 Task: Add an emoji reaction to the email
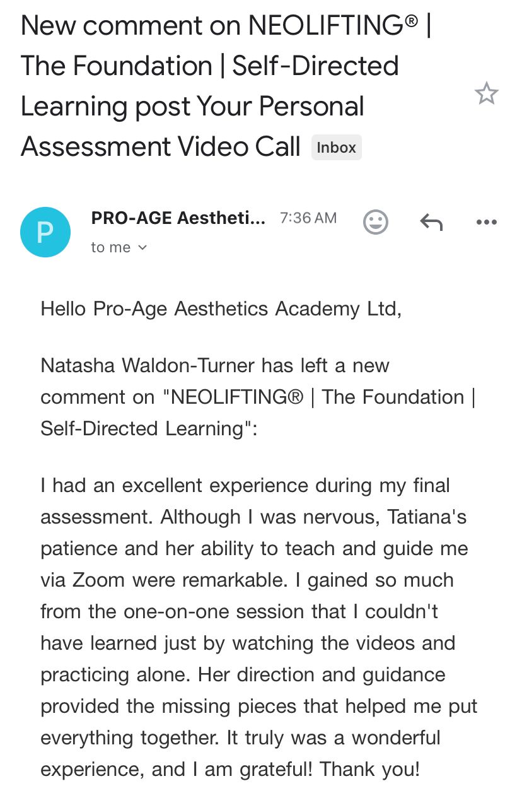coord(376,222)
